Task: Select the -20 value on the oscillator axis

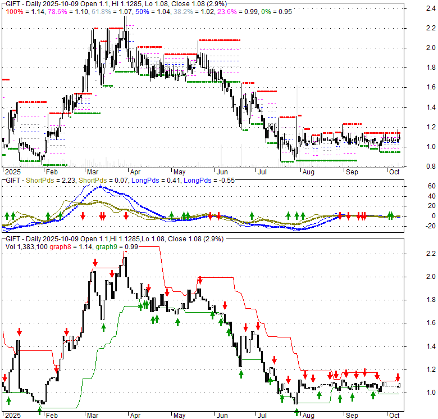Action: coord(431,226)
